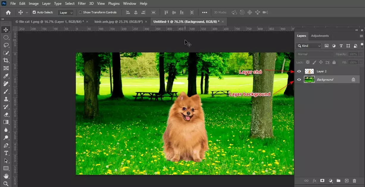Open the Filter menu
This screenshot has width=365, height=187.
[82, 3]
